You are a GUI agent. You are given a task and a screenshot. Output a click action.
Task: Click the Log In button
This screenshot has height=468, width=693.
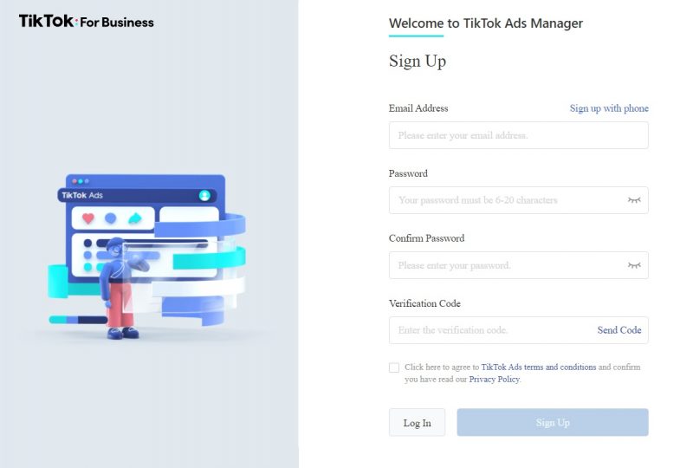418,422
